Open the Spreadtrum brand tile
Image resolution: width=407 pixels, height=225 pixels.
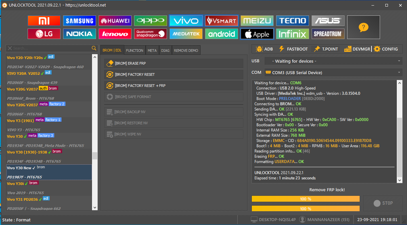tap(328, 34)
